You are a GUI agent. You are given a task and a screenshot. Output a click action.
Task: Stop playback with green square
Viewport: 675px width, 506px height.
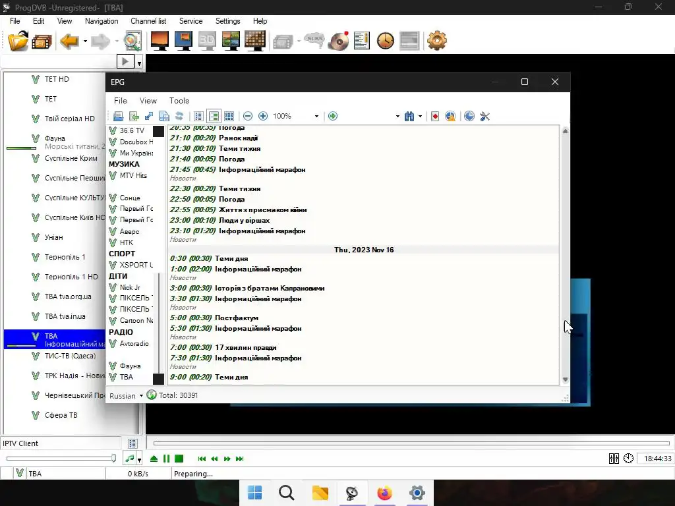(x=179, y=459)
